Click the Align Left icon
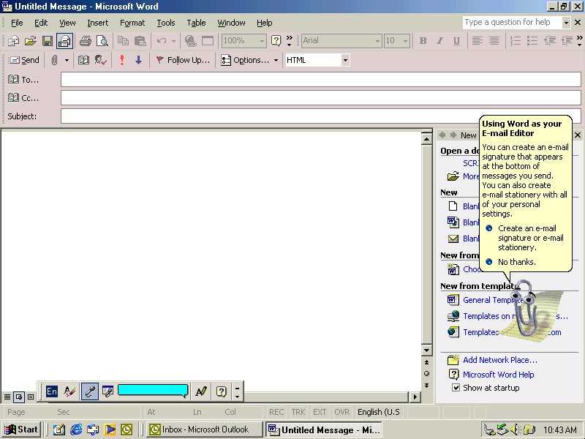The height and width of the screenshot is (439, 585). (x=478, y=41)
